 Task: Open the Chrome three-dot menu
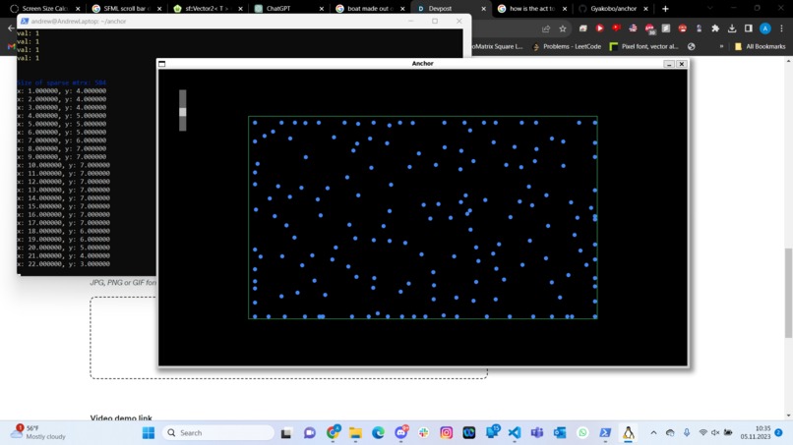coord(781,28)
